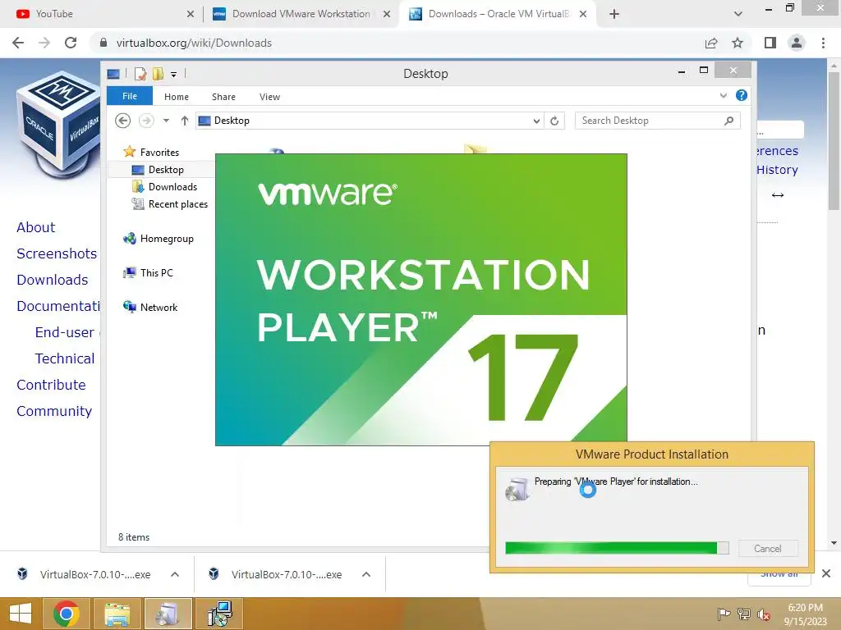Reload the VirtualBox downloads page
Screen dimensions: 841x630
click(x=71, y=43)
